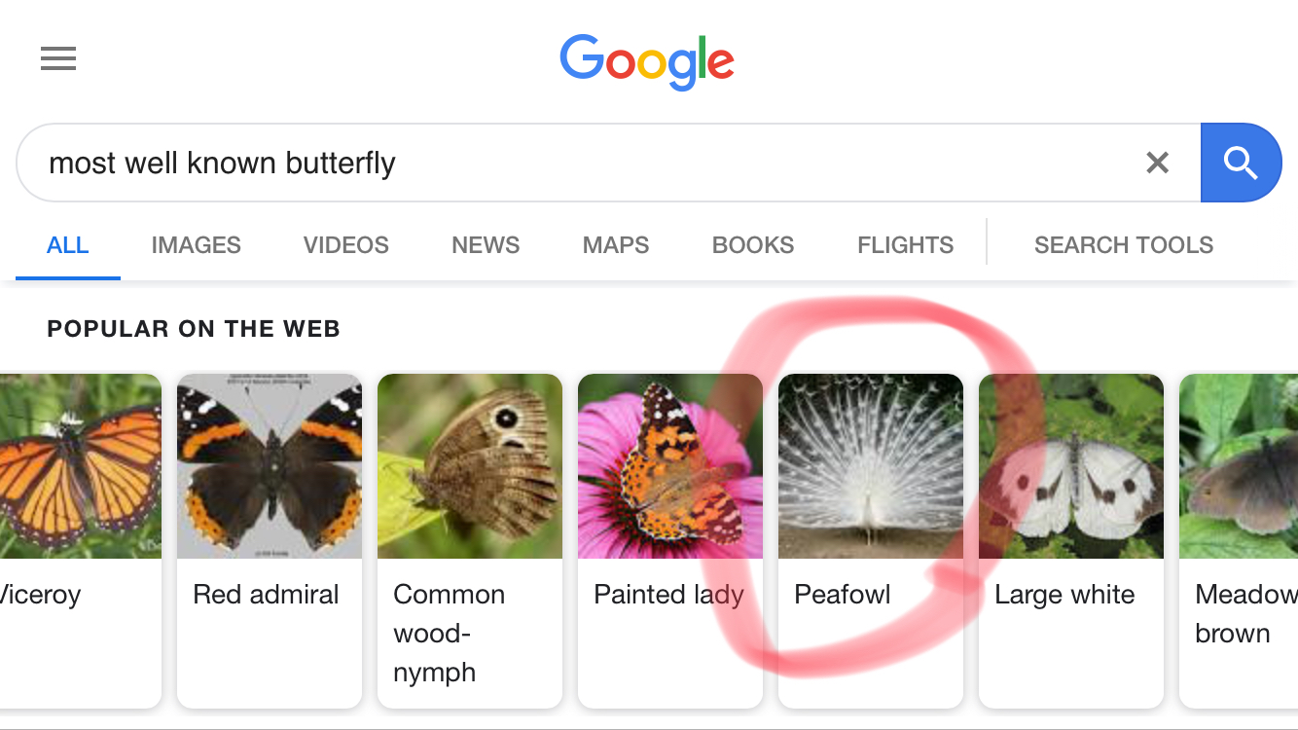The image size is (1298, 730).
Task: Expand the Search Tools options
Action: click(x=1123, y=245)
